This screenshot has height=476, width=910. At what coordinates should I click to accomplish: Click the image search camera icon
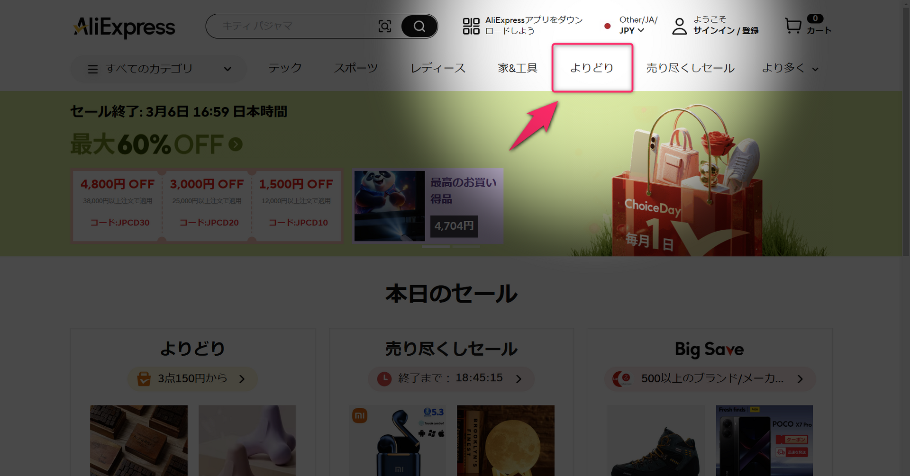tap(384, 26)
